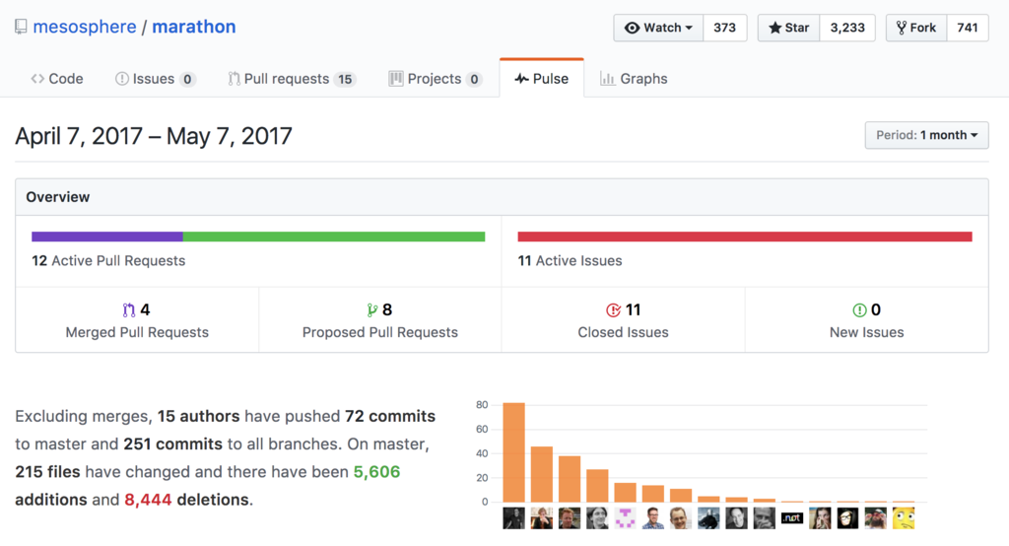Click the '11 Active Issues' label
Screen dimensions: 1009x546
(x=571, y=261)
